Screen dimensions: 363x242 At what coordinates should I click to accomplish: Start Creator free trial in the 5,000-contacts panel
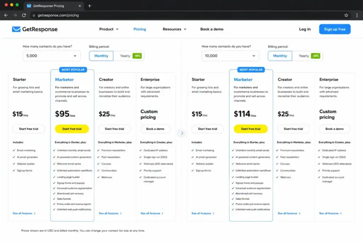[115, 129]
